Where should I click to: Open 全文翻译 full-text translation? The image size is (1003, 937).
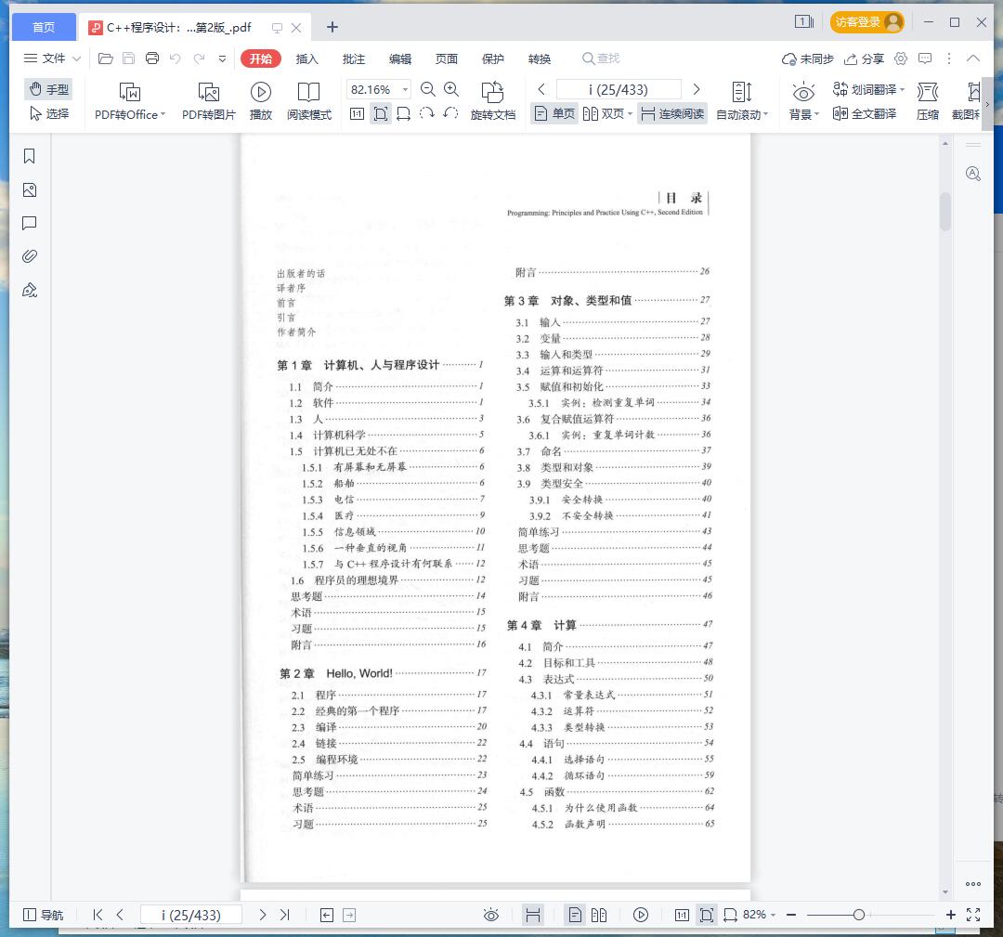tap(865, 114)
